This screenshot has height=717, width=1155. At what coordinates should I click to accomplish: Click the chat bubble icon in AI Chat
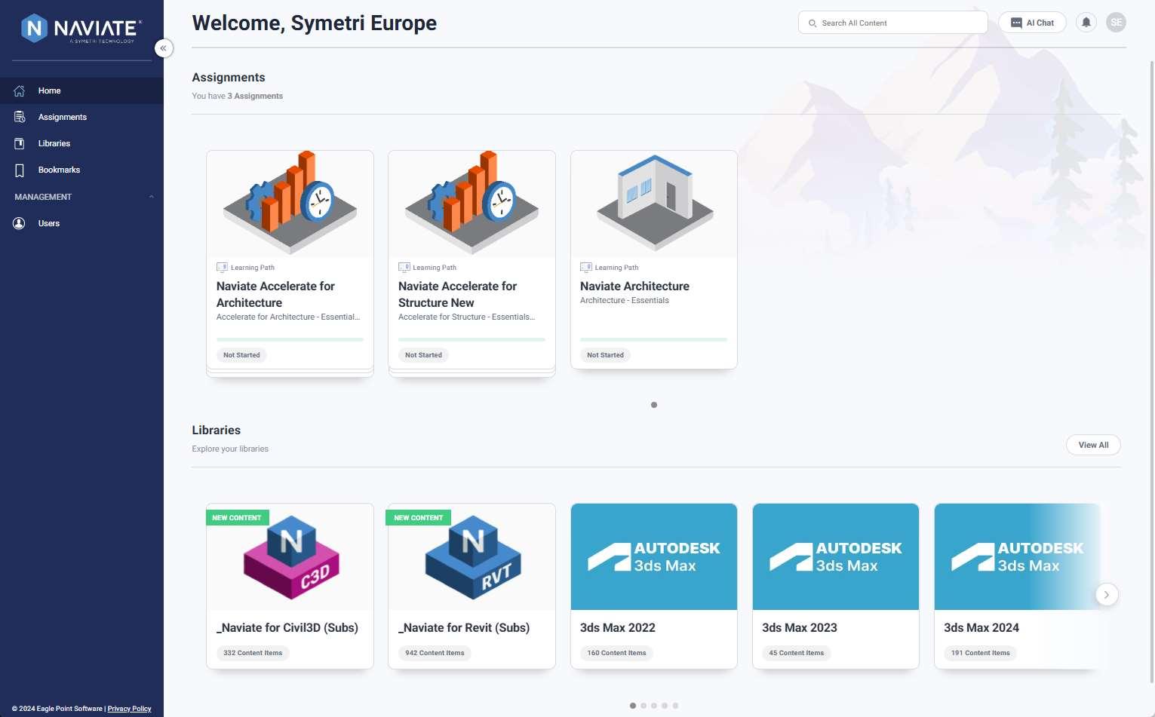click(x=1016, y=23)
